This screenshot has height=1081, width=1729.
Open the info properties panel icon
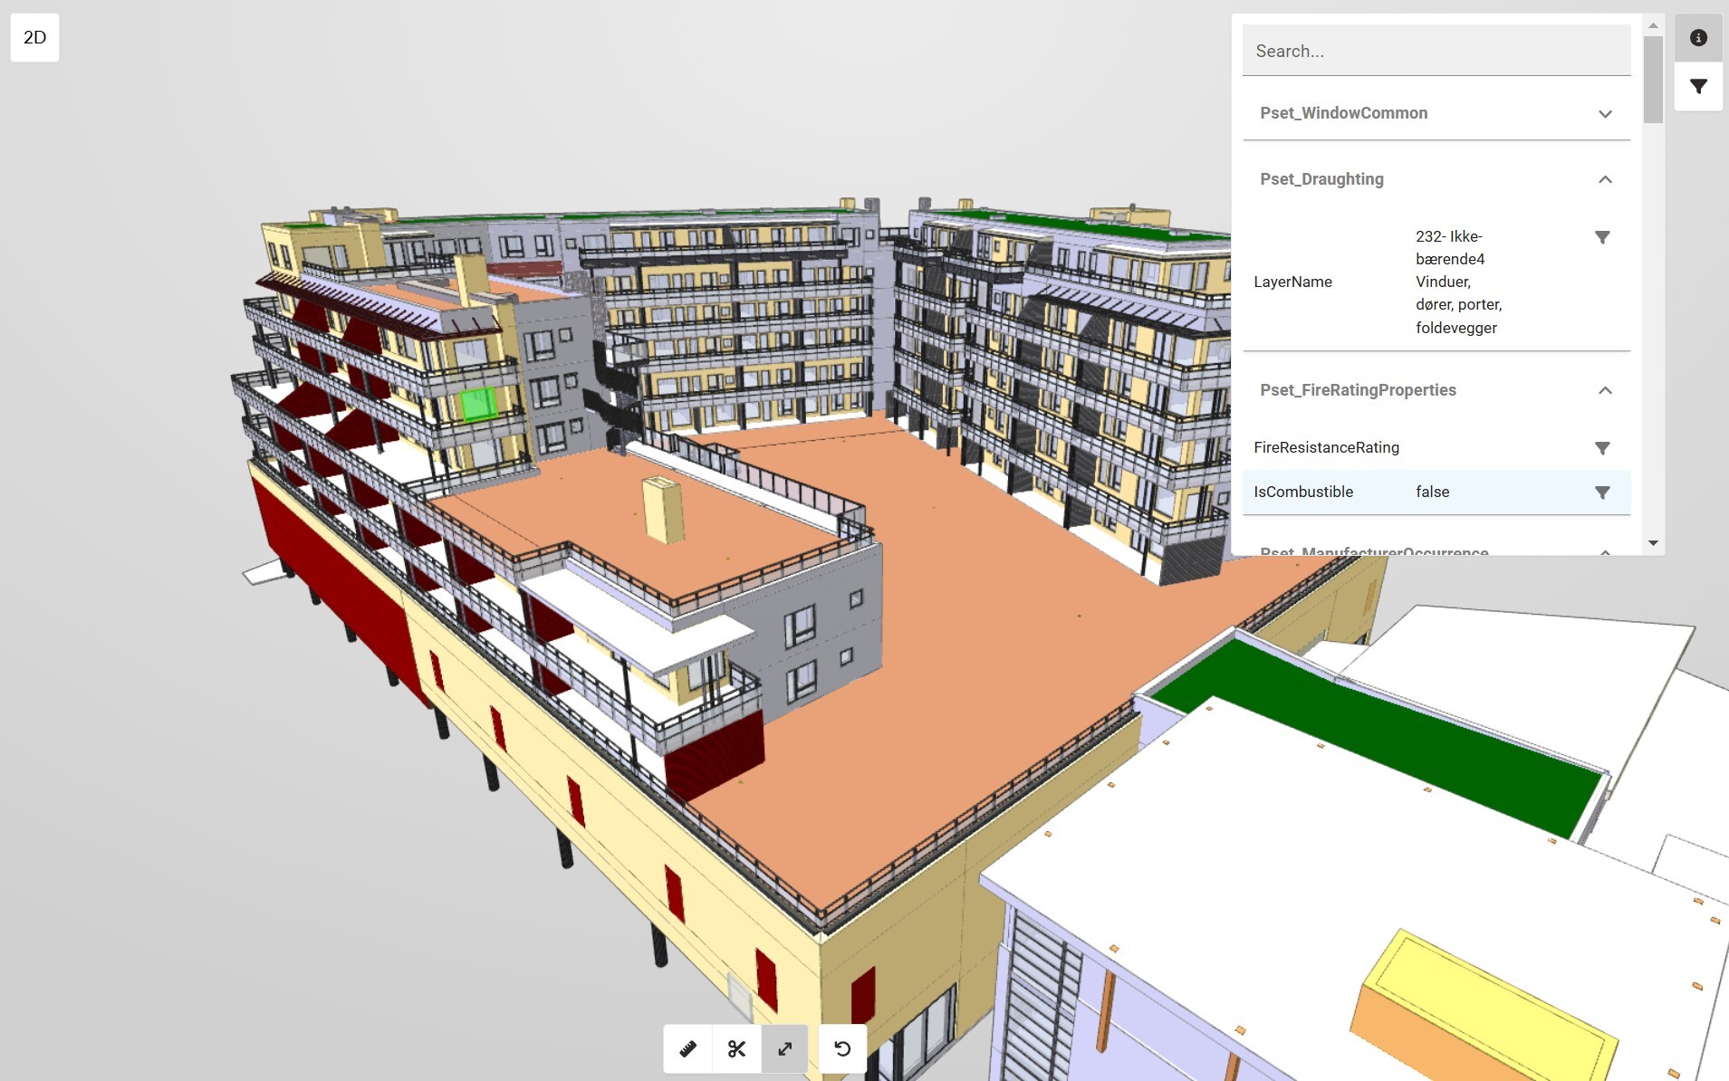(x=1698, y=38)
